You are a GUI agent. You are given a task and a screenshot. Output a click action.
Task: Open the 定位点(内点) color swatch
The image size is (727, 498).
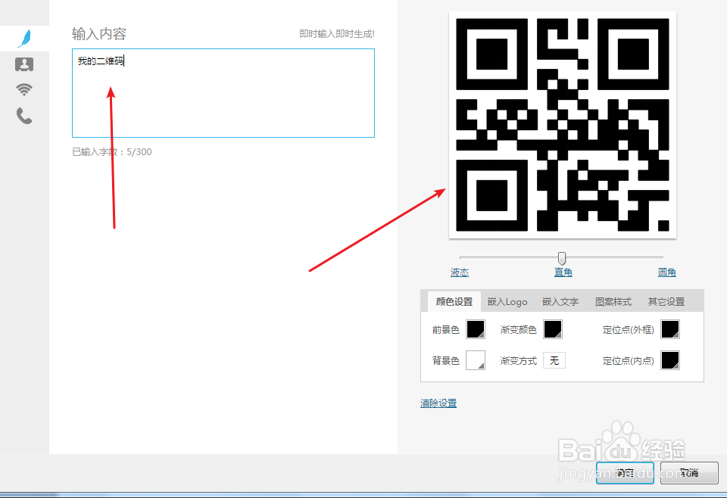point(670,360)
